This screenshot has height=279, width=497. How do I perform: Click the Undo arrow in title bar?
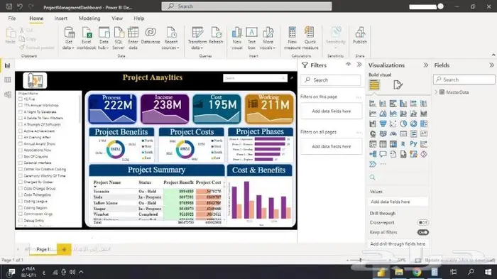(x=20, y=6)
